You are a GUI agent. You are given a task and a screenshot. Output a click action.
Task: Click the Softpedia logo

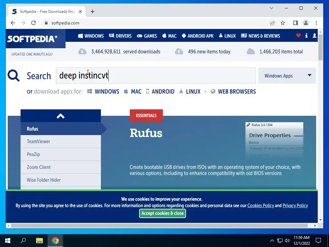tap(32, 39)
